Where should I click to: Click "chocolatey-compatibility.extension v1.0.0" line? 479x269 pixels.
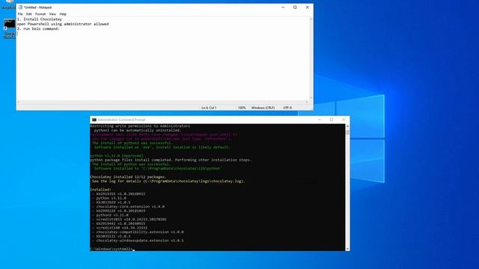[x=140, y=232]
